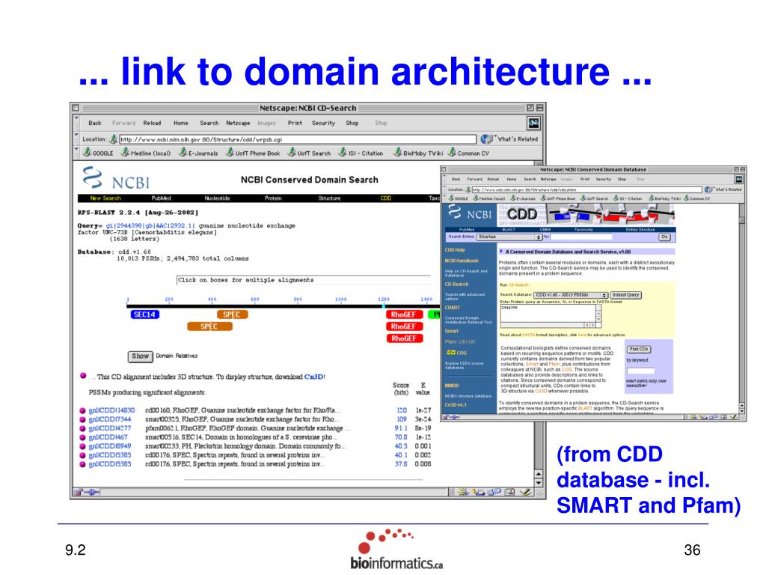The image size is (766, 575).
Task: Click the top-row orange SPEC domain box
Action: (x=232, y=314)
